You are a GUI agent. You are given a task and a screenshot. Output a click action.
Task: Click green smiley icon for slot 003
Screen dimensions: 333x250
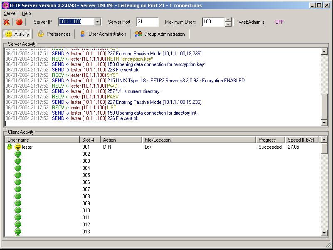coord(18,161)
